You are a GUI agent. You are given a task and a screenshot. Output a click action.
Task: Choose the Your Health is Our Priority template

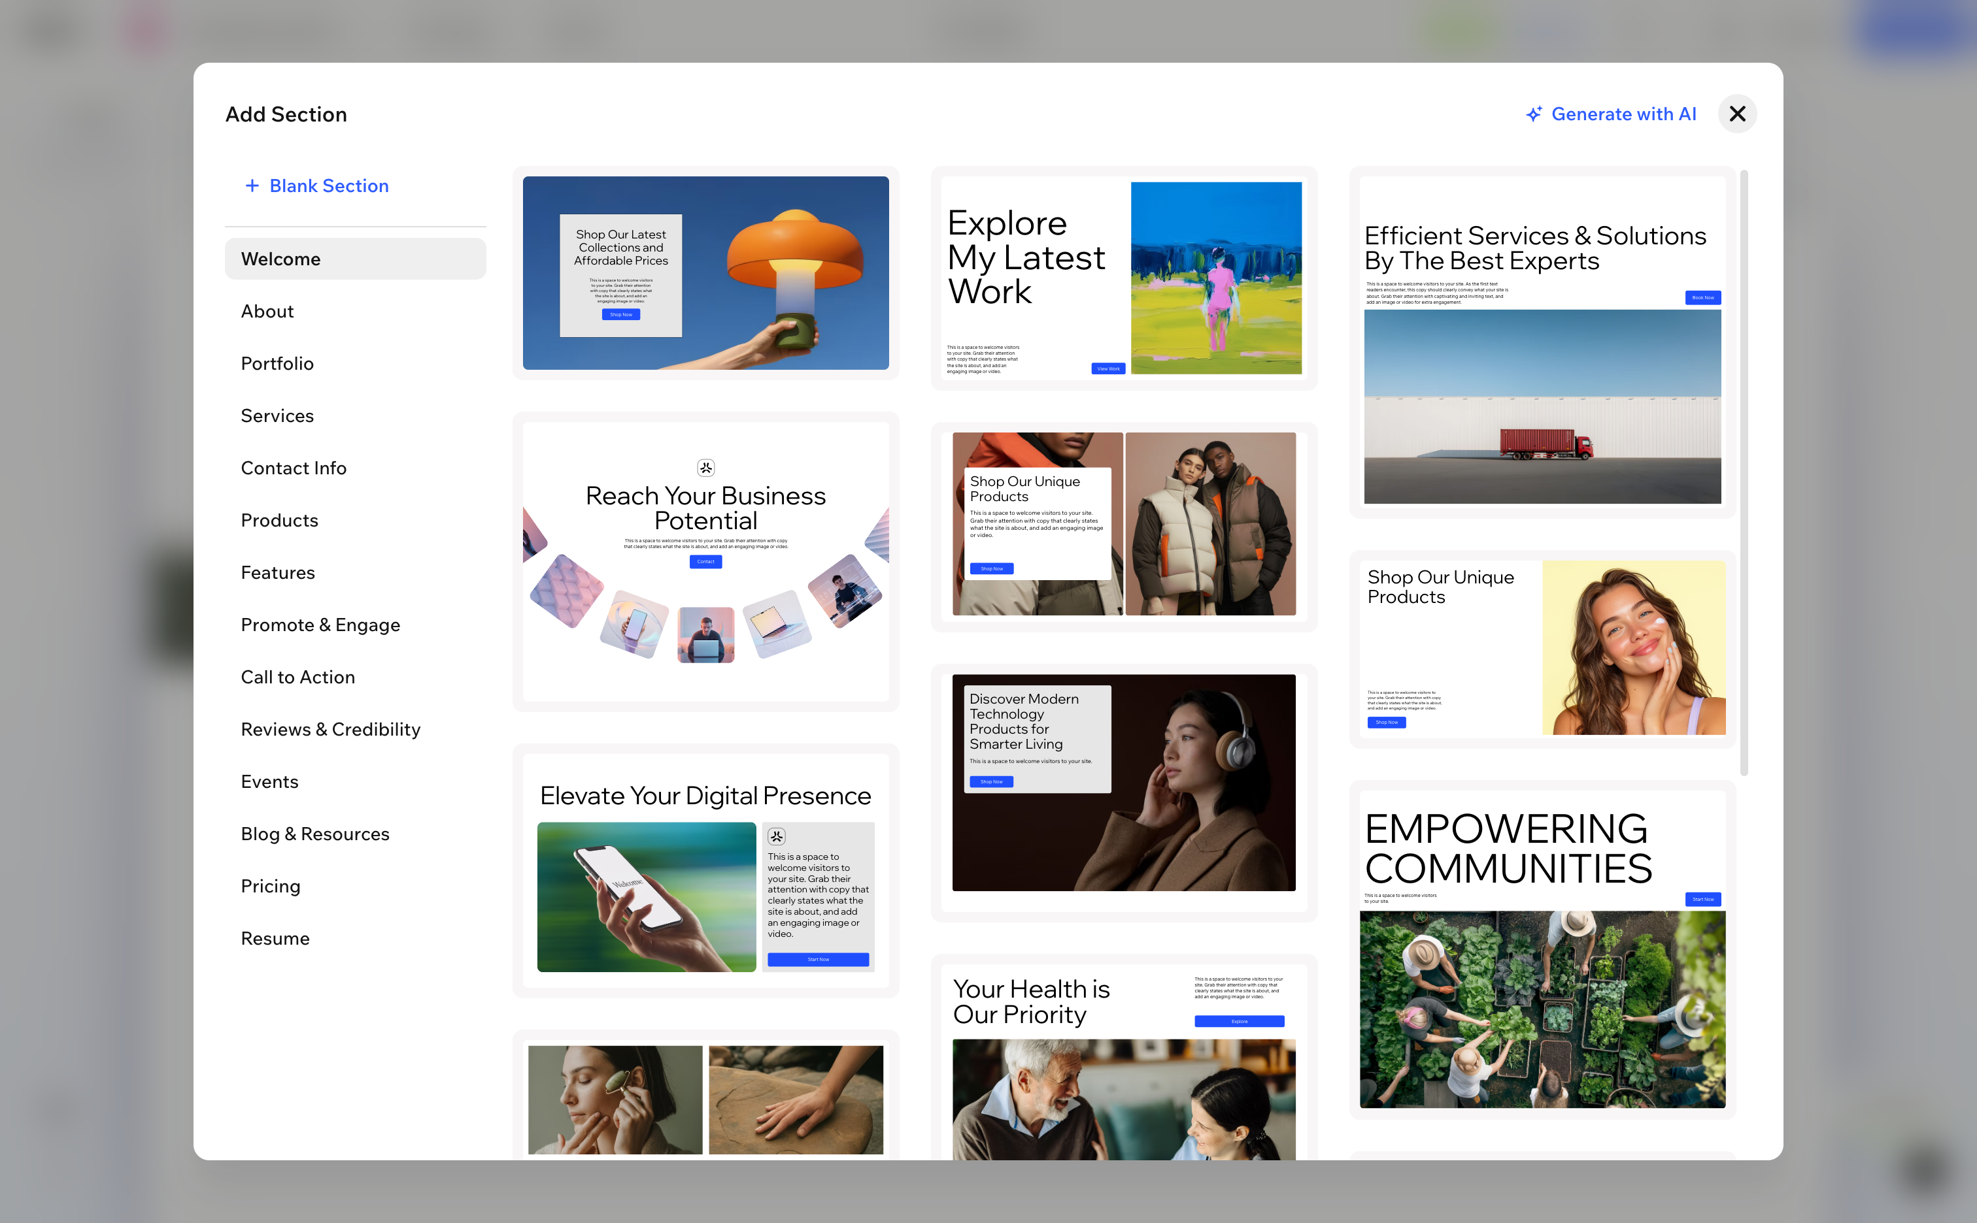pos(1124,1058)
